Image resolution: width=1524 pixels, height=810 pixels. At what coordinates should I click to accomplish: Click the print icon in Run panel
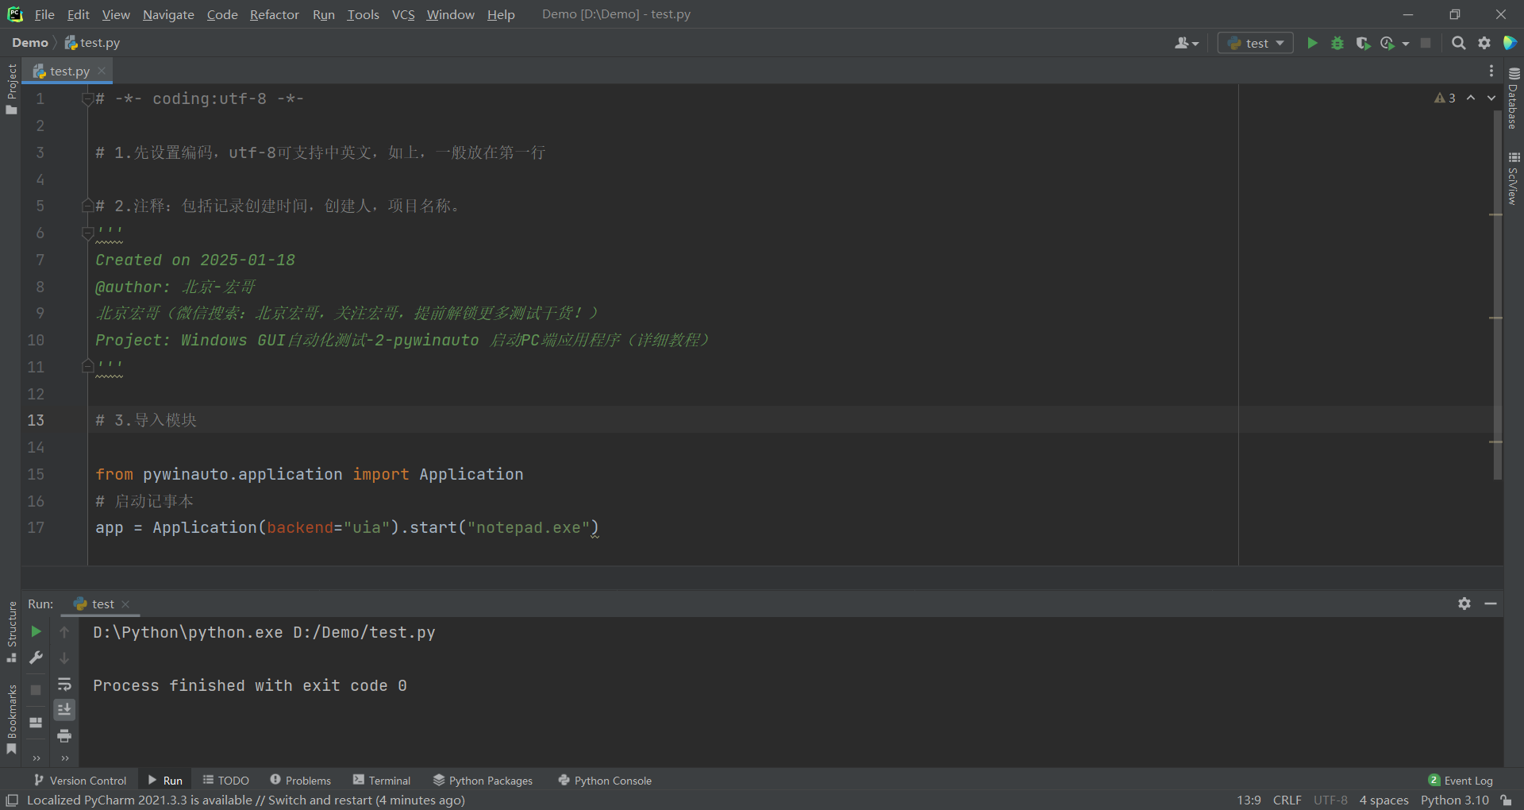pyautogui.click(x=64, y=735)
